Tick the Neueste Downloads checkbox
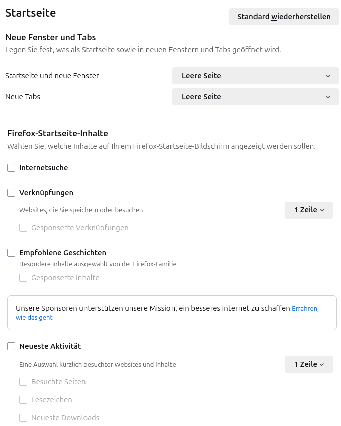 click(x=23, y=418)
